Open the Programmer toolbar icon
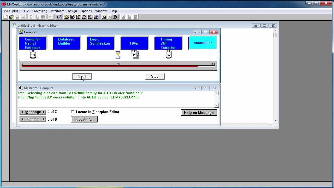Image resolution: width=334 pixels, height=188 pixels. point(96,17)
